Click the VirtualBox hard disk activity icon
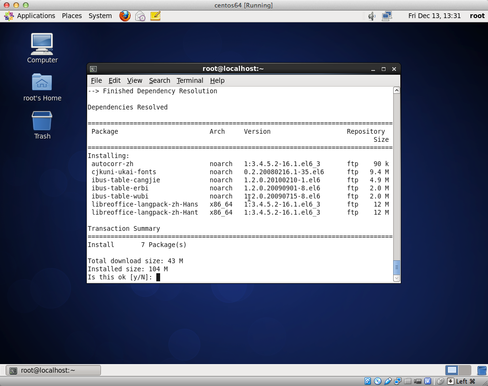Image resolution: width=488 pixels, height=386 pixels. click(x=367, y=381)
